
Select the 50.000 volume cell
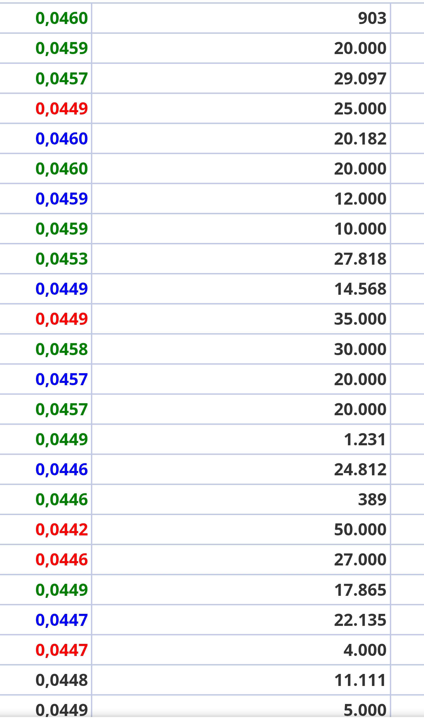(x=241, y=529)
